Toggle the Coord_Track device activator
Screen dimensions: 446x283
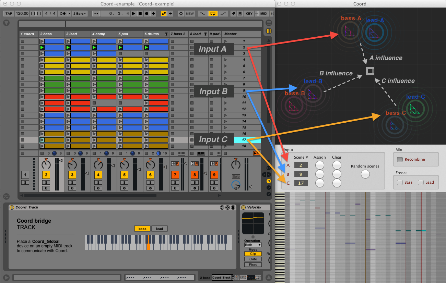pos(12,207)
